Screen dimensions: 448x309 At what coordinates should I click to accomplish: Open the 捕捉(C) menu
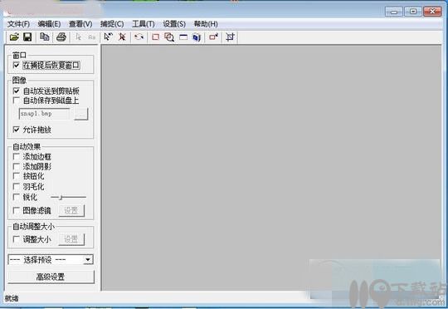(112, 24)
